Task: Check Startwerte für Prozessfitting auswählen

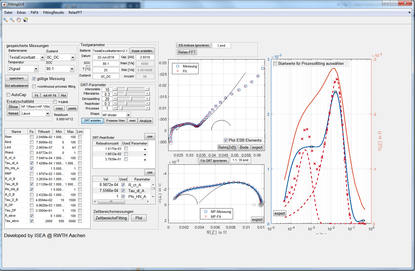Action: pos(275,64)
